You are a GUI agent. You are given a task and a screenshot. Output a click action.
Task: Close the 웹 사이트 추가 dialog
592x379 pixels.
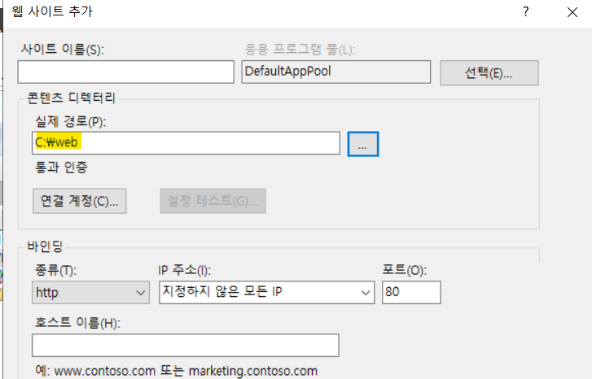(x=572, y=12)
